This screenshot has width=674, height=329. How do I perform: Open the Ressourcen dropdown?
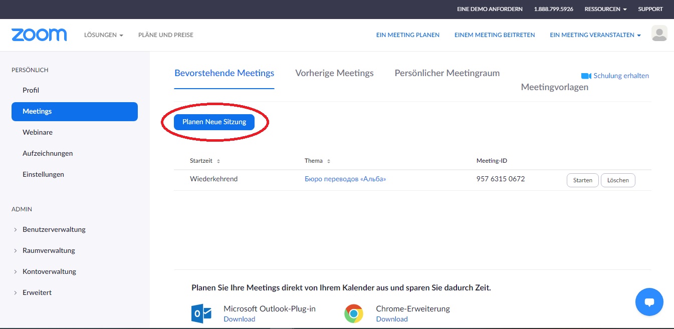605,9
